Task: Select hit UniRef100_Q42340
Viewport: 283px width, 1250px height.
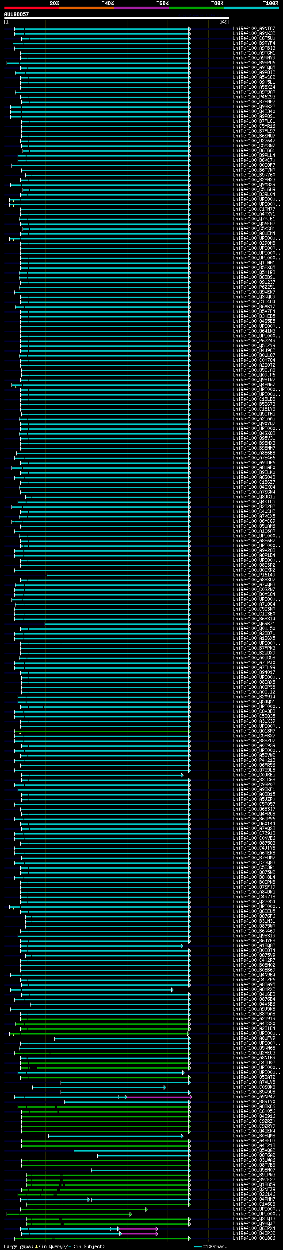Action: (x=254, y=112)
